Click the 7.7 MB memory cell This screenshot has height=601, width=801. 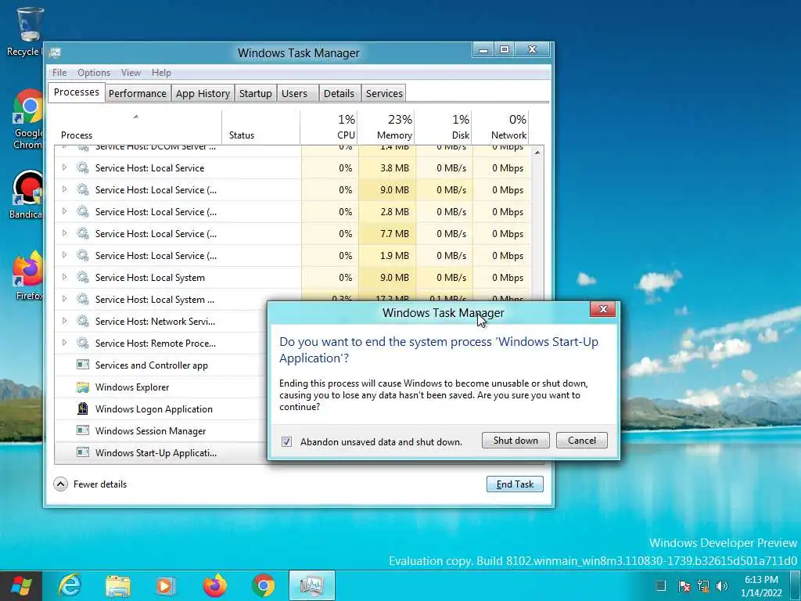387,233
